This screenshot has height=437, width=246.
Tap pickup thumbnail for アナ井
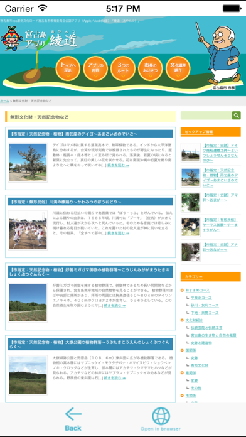click(x=191, y=252)
